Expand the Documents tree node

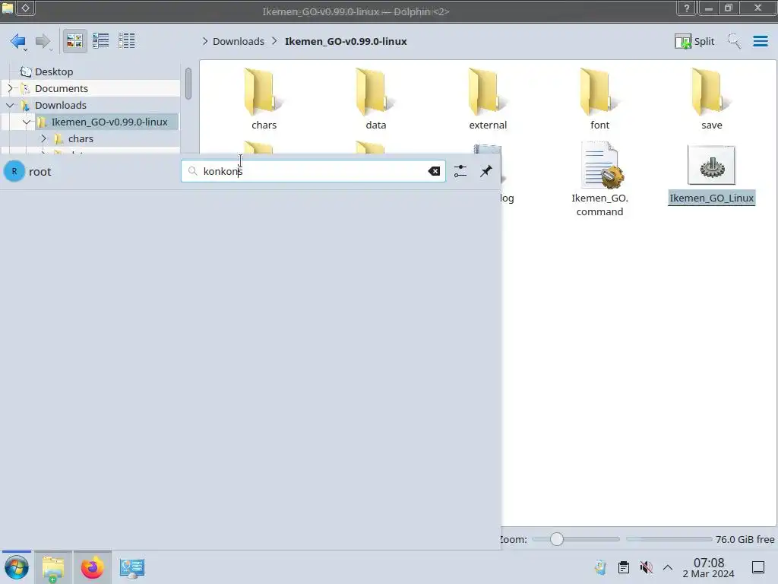[10, 88]
